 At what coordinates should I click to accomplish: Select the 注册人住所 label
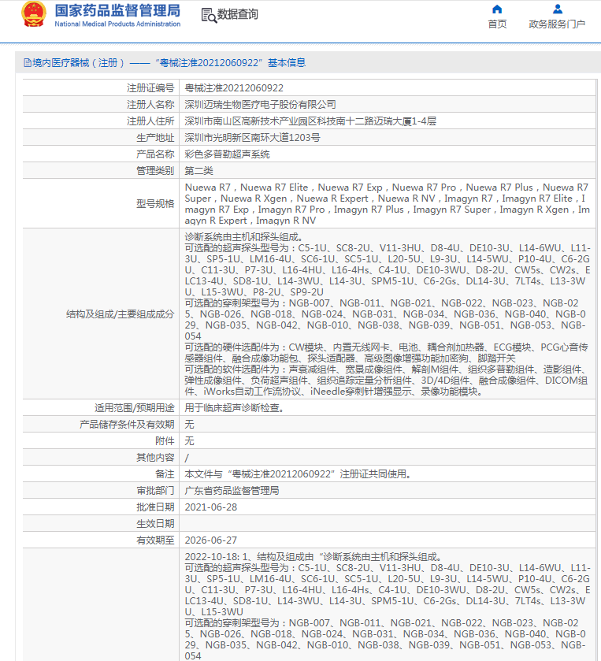150,121
